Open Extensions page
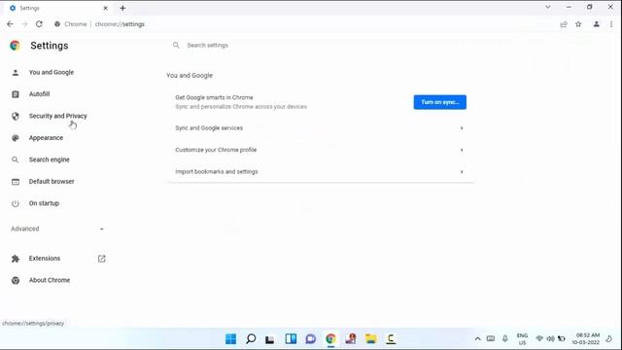 [x=45, y=259]
